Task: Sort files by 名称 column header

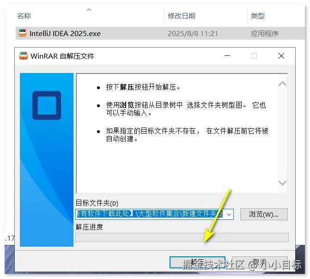Action: click(x=24, y=16)
